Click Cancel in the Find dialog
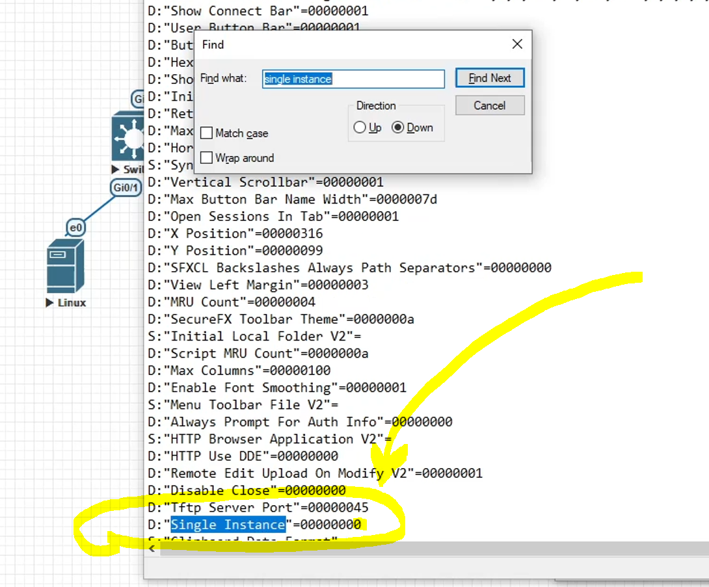This screenshot has width=709, height=587. [x=489, y=105]
